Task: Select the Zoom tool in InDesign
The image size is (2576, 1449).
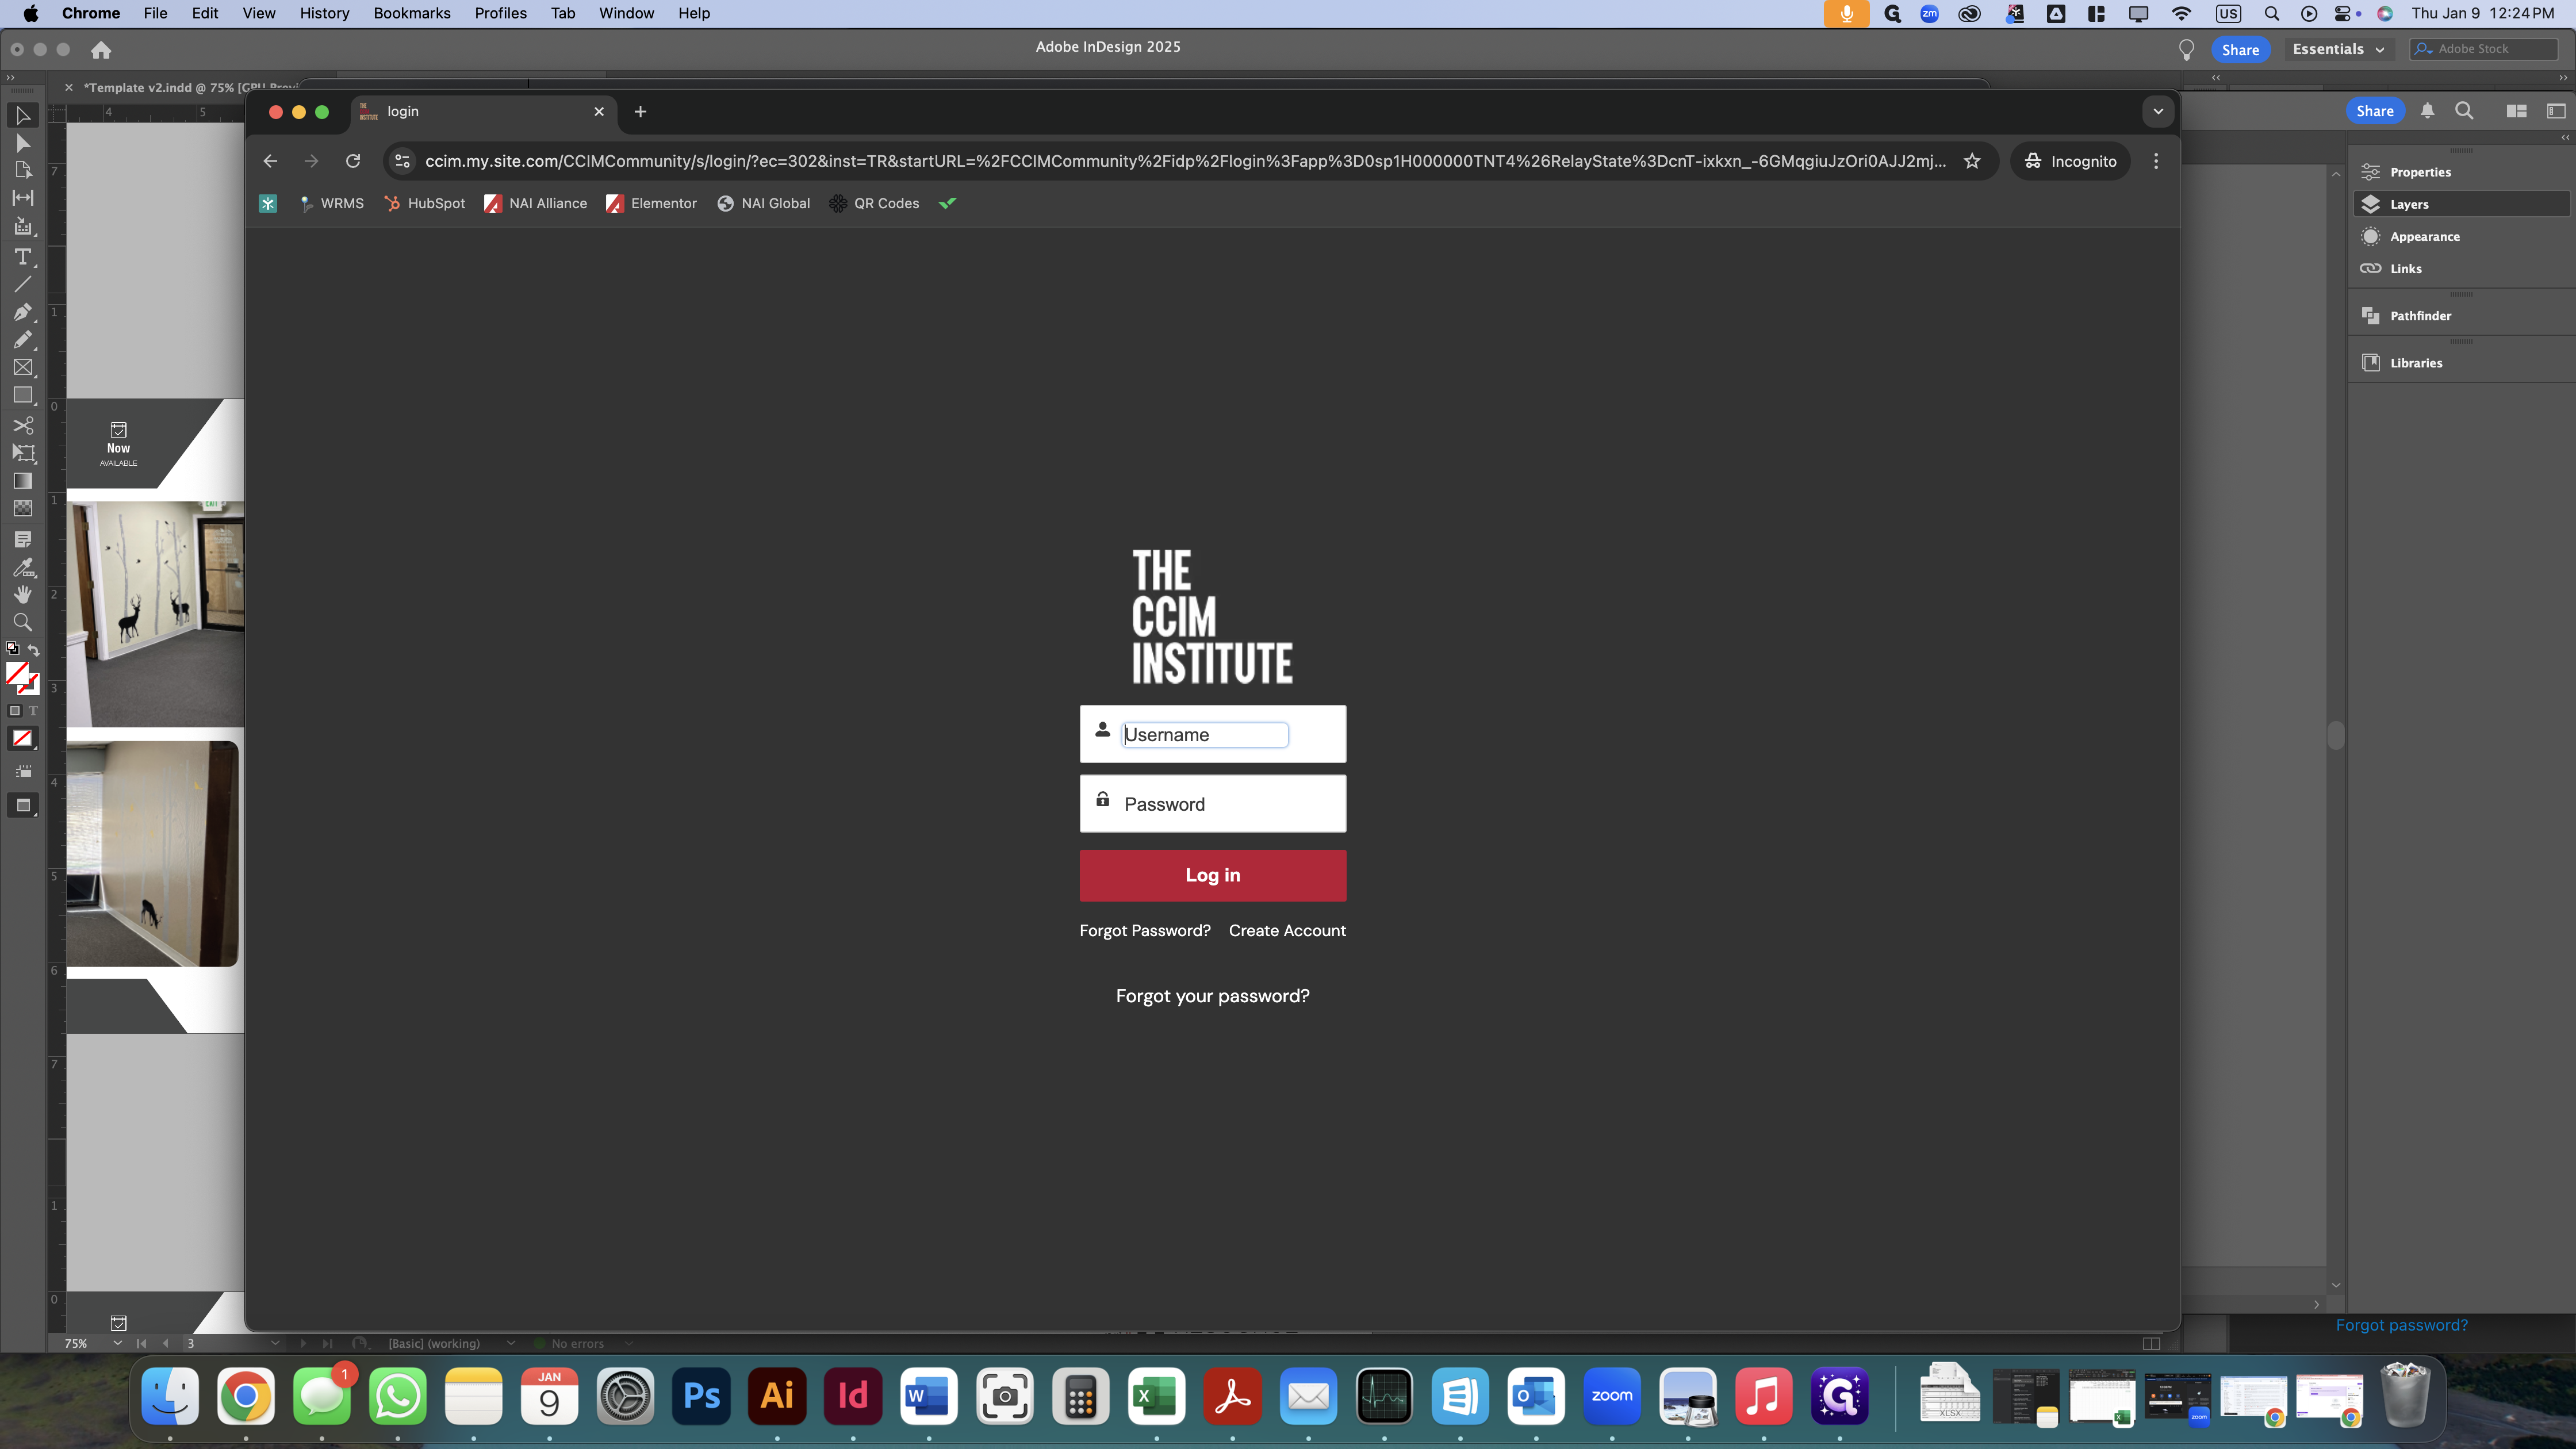Action: click(x=22, y=622)
